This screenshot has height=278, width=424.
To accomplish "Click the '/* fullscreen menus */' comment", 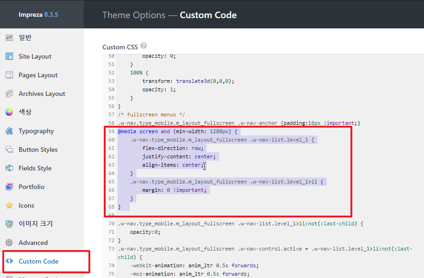I will point(151,115).
